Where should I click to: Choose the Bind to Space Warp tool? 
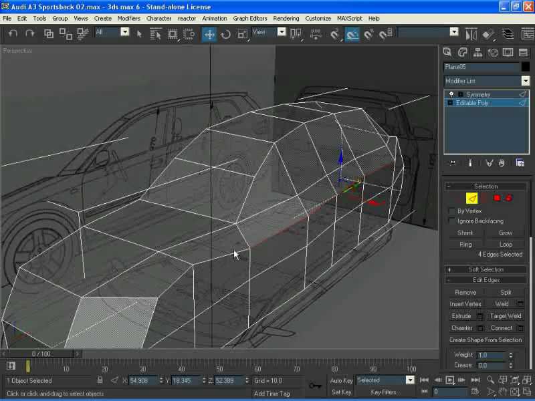[82, 33]
